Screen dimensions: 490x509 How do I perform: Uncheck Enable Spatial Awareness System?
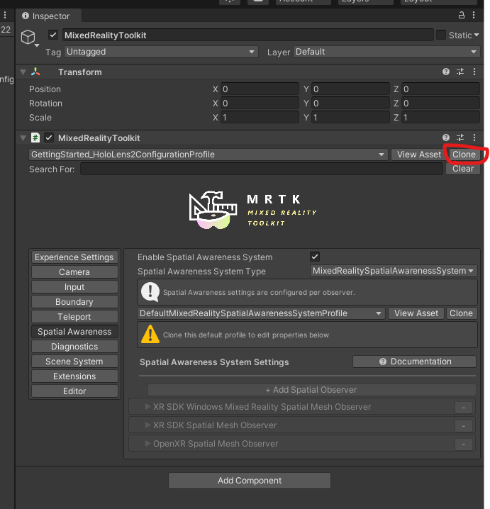point(315,257)
